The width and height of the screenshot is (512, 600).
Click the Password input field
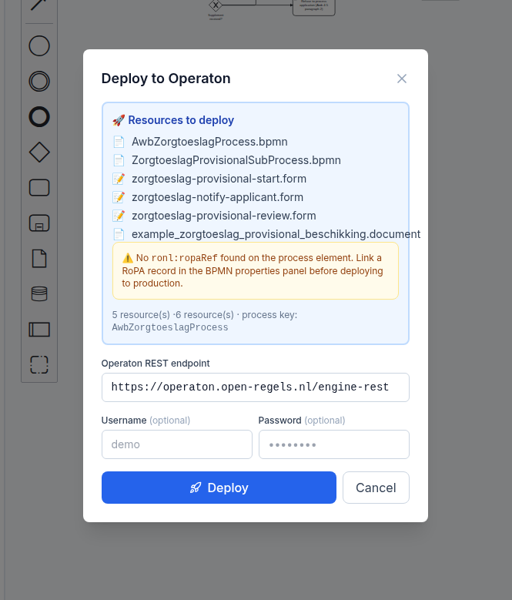click(x=334, y=444)
